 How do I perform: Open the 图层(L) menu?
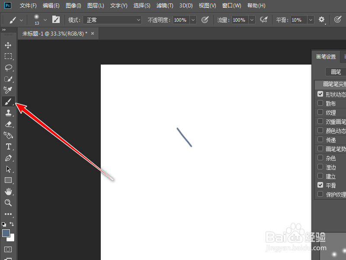click(x=96, y=6)
